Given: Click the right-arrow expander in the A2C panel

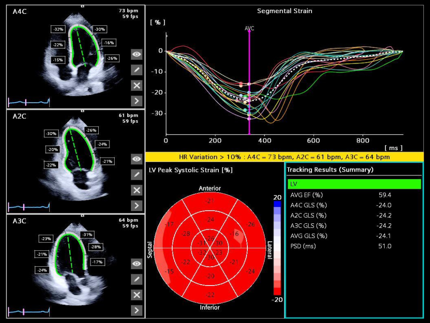Looking at the screenshot, I should (136, 206).
